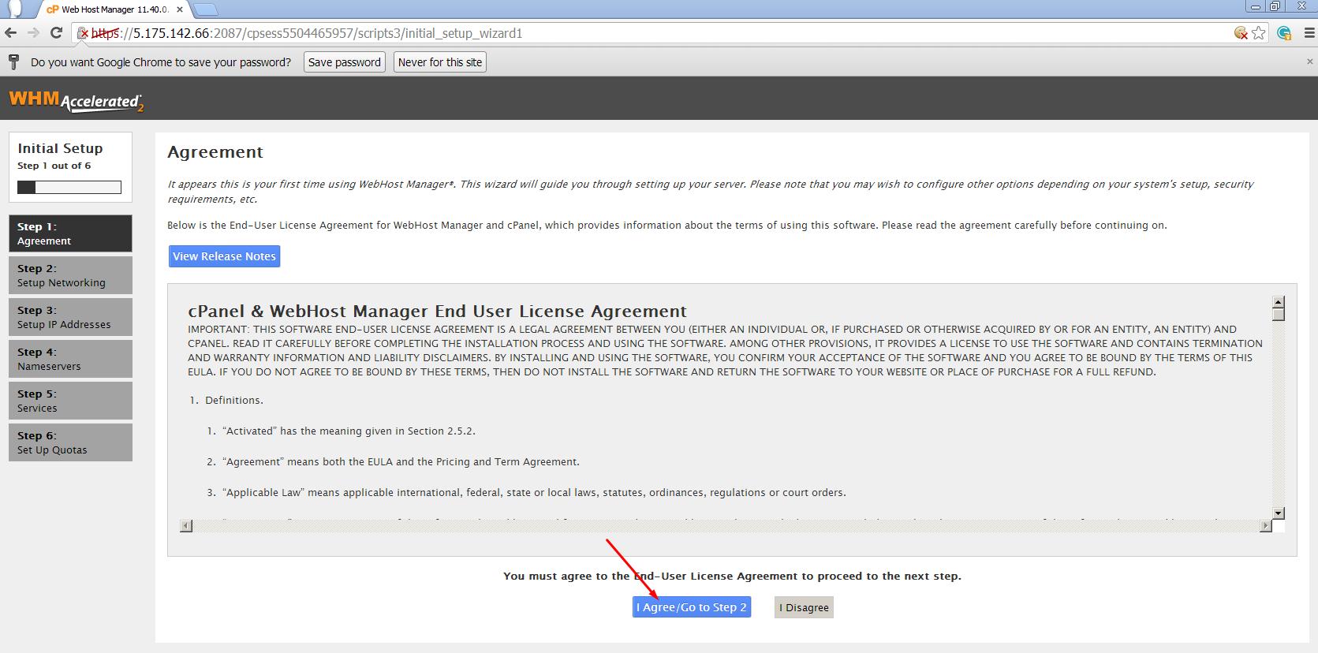
Task: Click the EULA scroll-right arrow
Action: [1266, 525]
